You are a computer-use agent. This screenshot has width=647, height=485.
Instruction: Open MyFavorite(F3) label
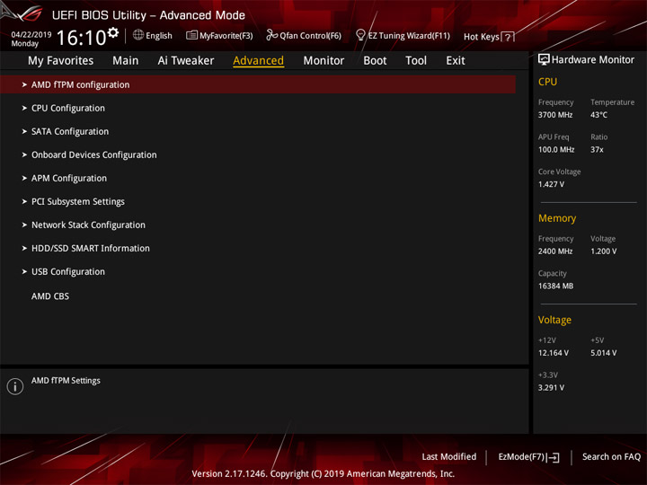226,36
